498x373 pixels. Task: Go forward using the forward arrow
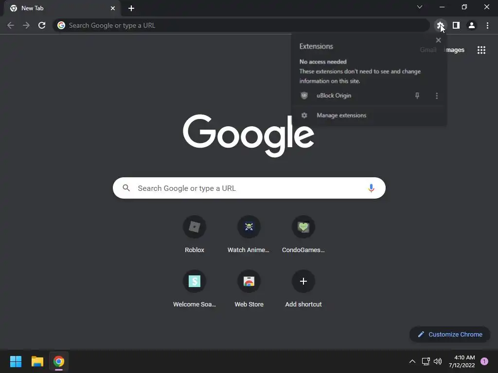(x=26, y=25)
